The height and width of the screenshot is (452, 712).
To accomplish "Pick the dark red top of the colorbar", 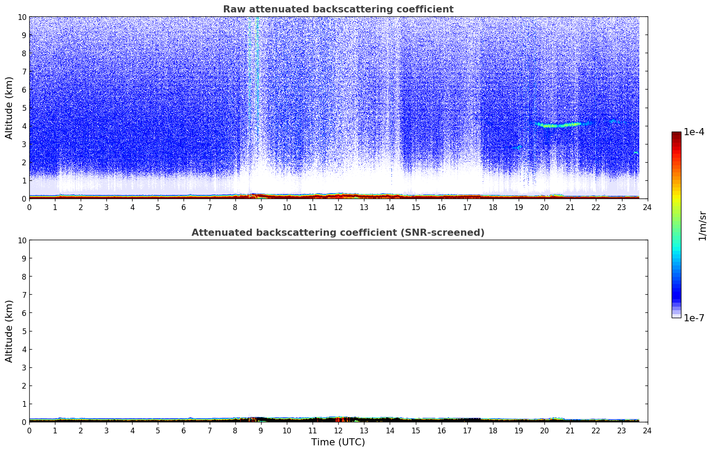I will (676, 135).
